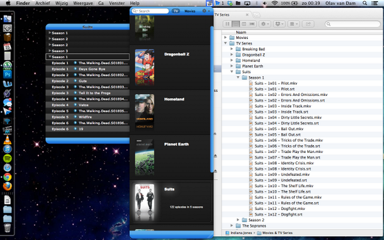
Task: Click the volume icon in menu bar
Action: click(265, 3)
